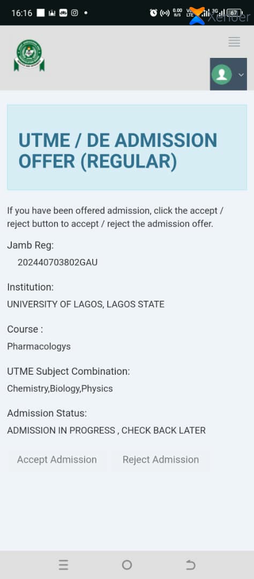Tap the battery indicator in the status bar
254x579 pixels.
(234, 13)
